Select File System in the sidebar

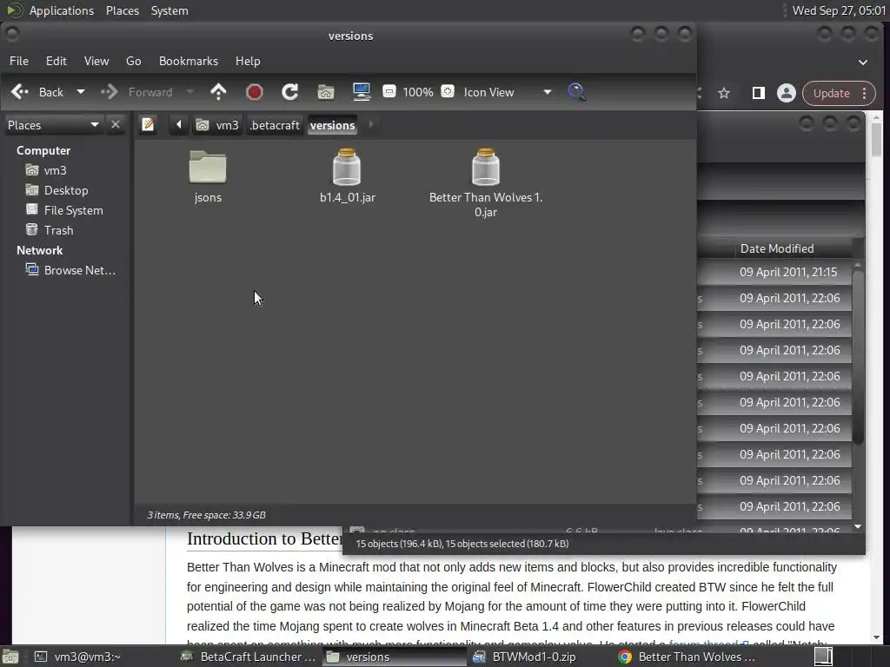click(x=64, y=210)
